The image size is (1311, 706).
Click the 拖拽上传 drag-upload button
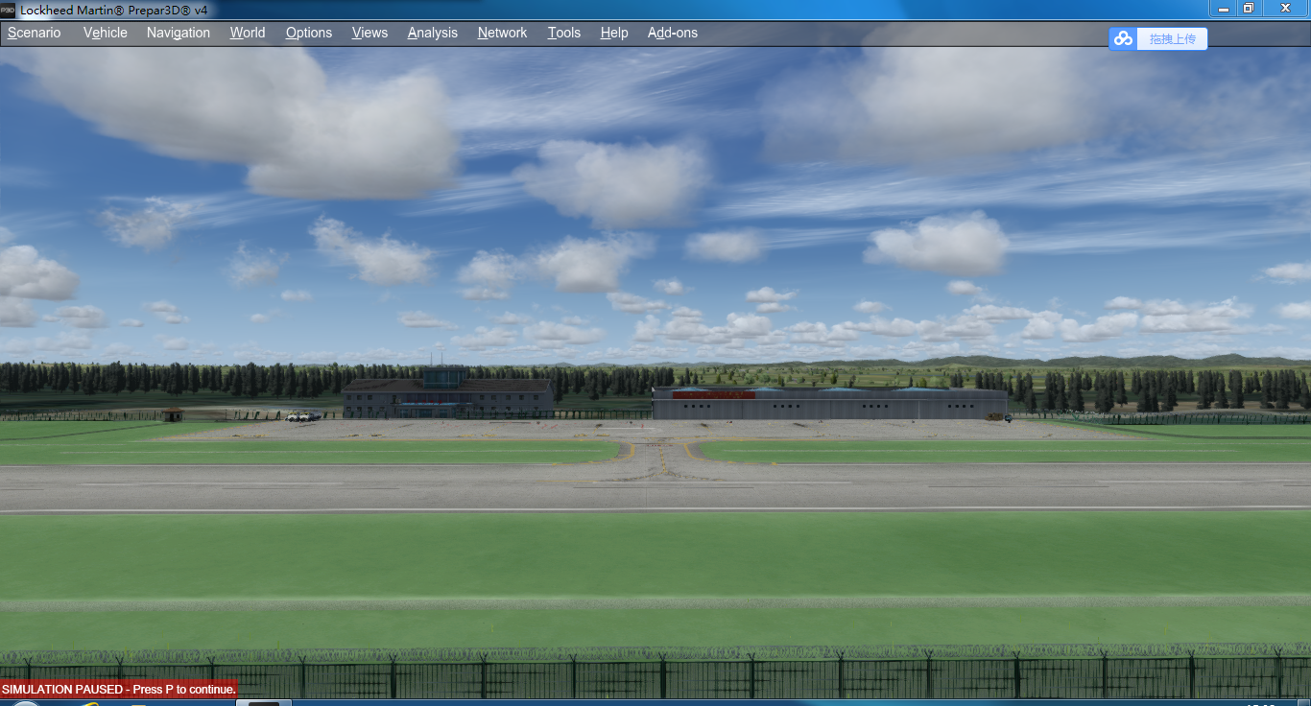point(1172,38)
